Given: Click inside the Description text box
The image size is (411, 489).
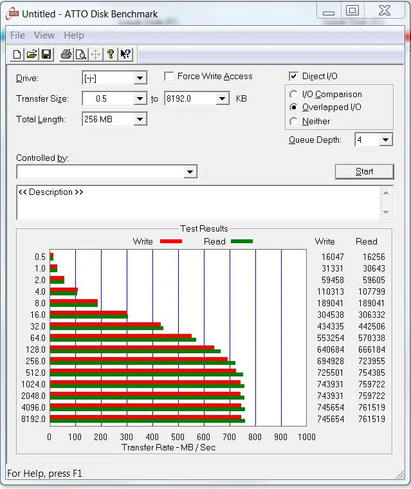Looking at the screenshot, I should (198, 203).
